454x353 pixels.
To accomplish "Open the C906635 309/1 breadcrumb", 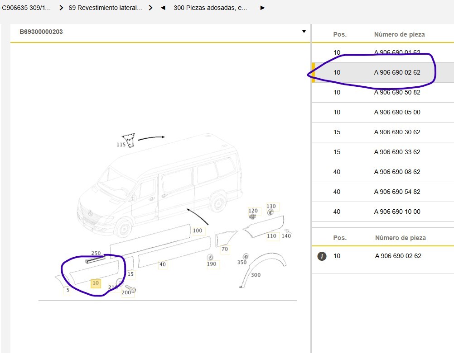I will click(26, 8).
